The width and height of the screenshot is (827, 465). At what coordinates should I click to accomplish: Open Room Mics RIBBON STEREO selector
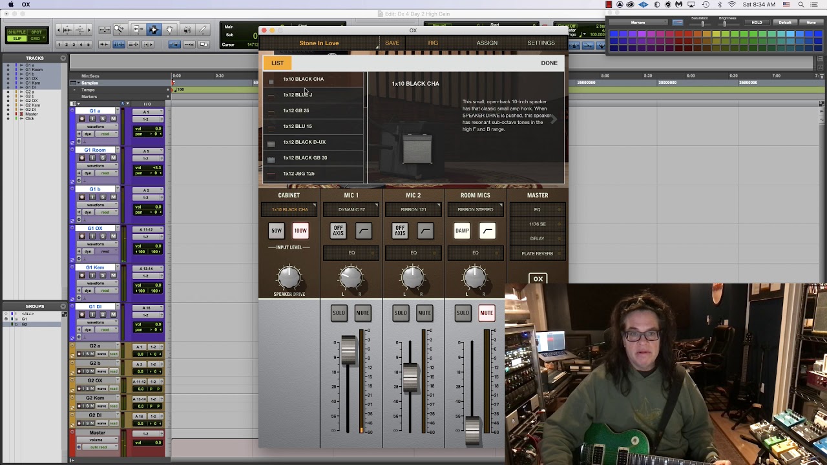[x=476, y=209]
